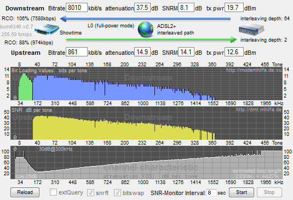The image size is (293, 200).
Task: Click the '255.59 bmips' text
Action: tap(17, 35)
